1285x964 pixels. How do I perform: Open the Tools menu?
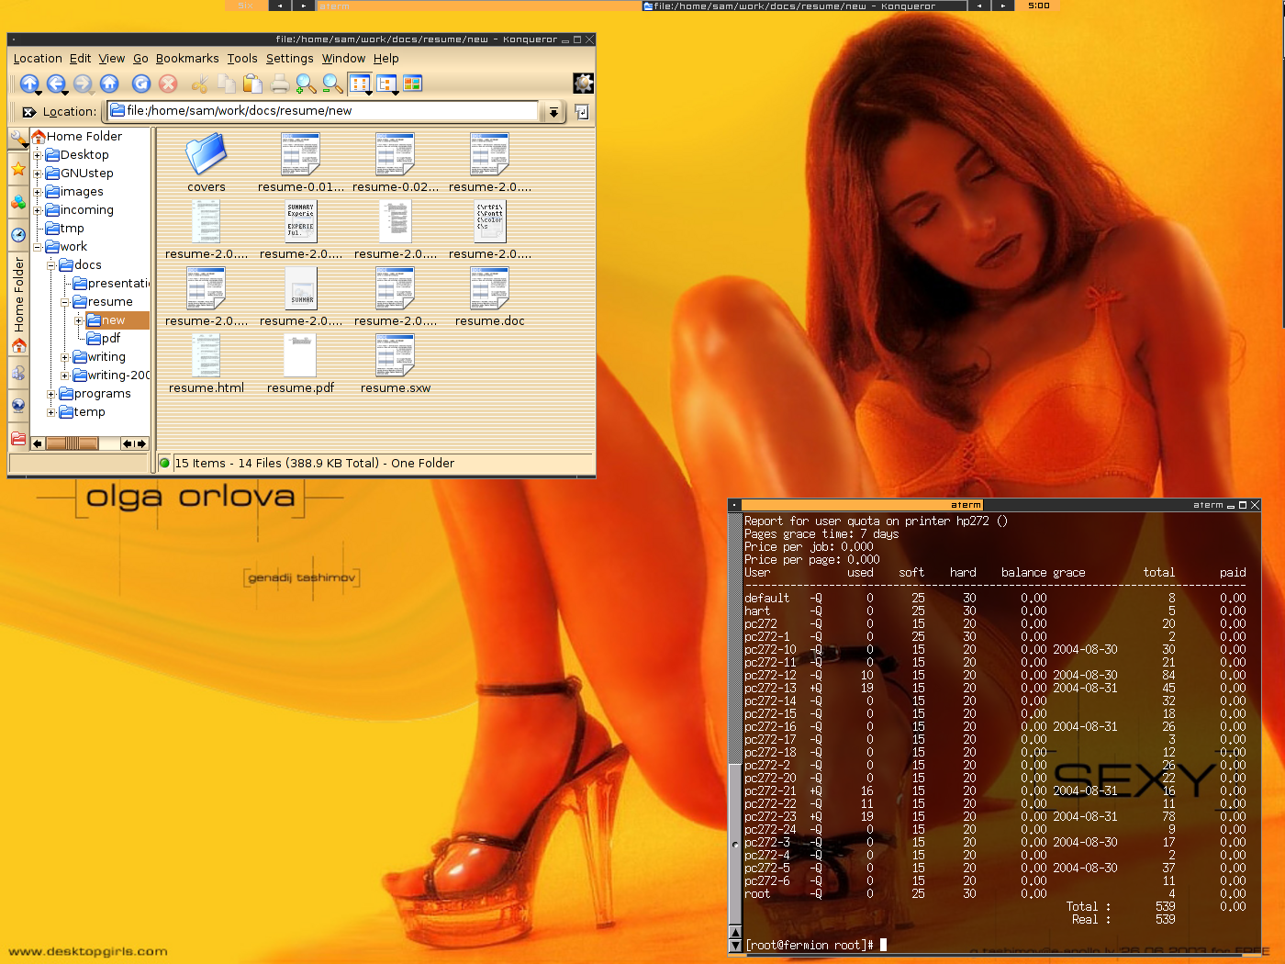[x=242, y=59]
